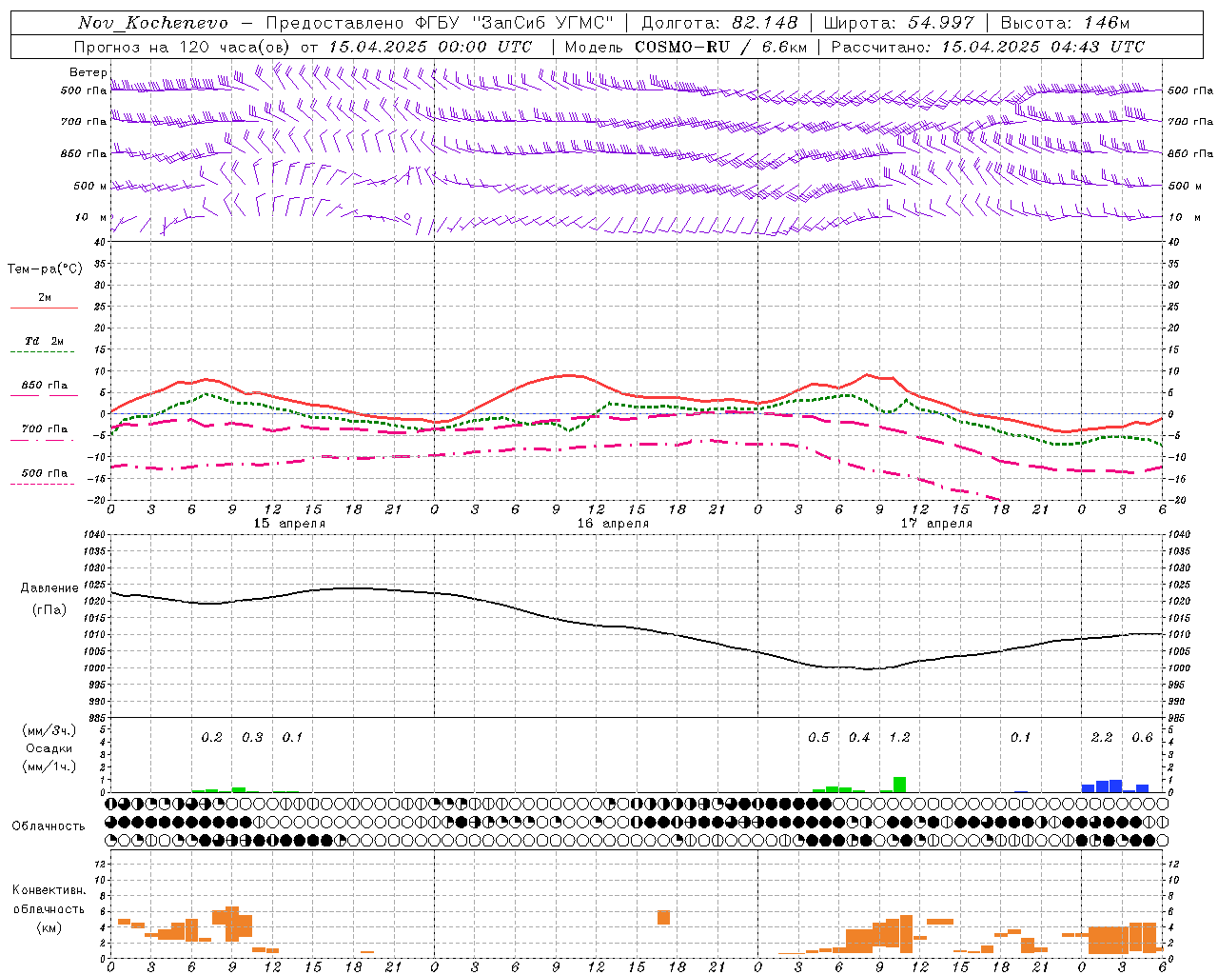This screenshot has width=1218, height=975.
Task: Select the 'Широта: 54.997' latitude value
Action: 898,23
